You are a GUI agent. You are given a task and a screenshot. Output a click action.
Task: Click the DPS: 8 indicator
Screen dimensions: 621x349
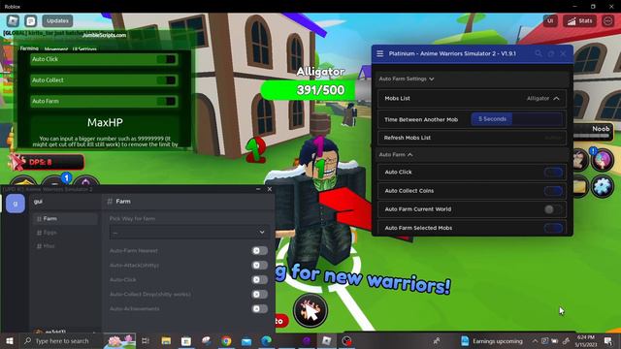(47, 162)
